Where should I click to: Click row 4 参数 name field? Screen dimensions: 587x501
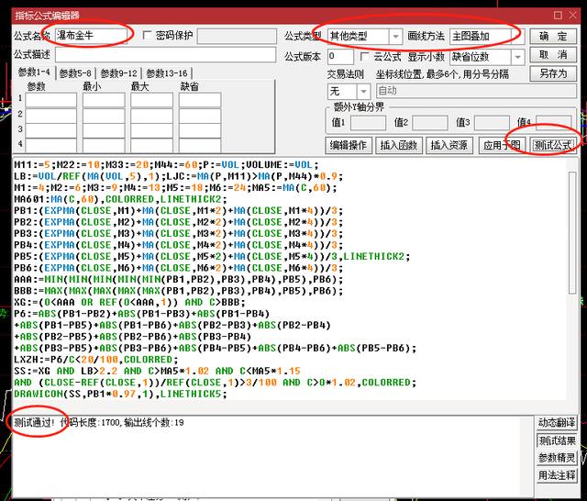(51, 145)
